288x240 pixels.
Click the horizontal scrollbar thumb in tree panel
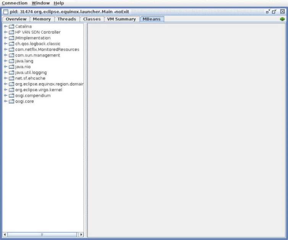42,235
